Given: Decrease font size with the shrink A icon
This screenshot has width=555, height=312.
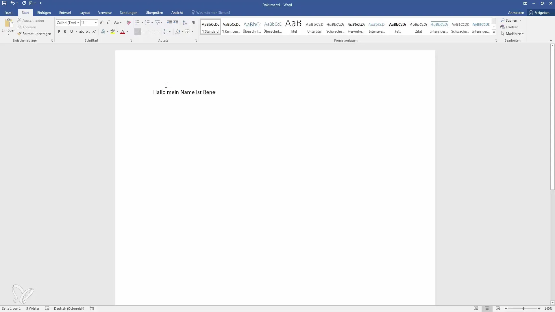Looking at the screenshot, I should coord(108,23).
